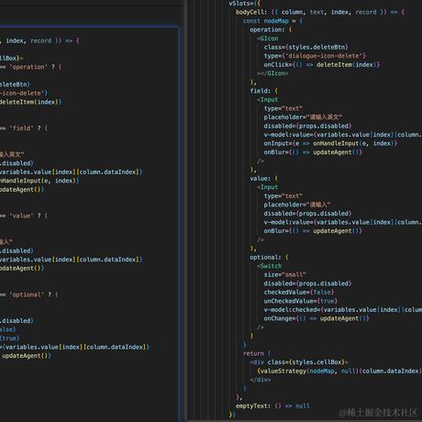422x422 pixels.
Task: Click the -icon-delete'} fragment in left pane
Action: 24,94
